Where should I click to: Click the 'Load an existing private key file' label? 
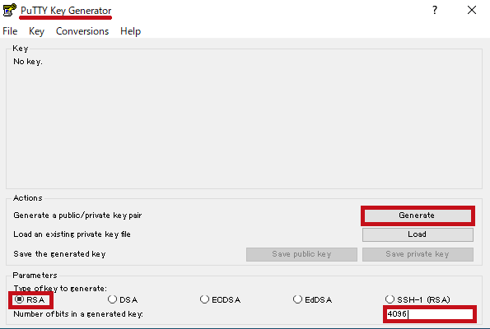pyautogui.click(x=72, y=234)
